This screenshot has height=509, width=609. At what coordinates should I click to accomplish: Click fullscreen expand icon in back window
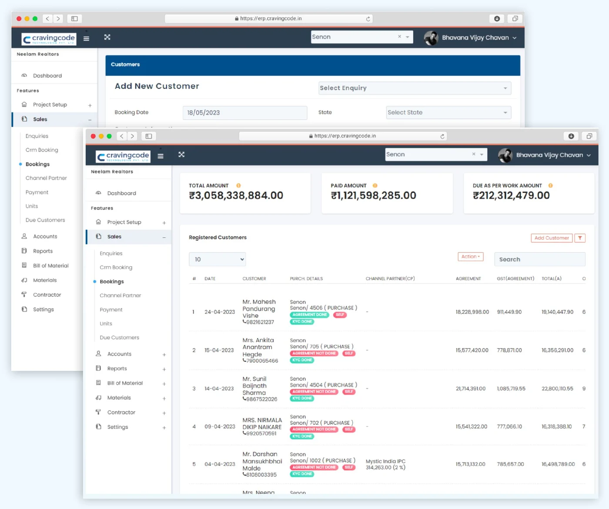(x=107, y=37)
